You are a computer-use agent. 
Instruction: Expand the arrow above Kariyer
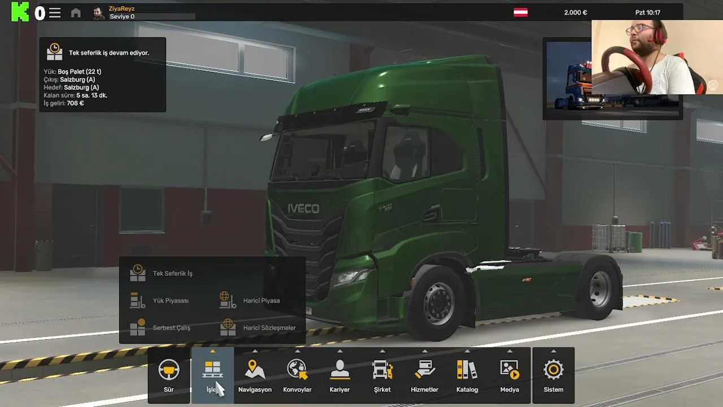point(339,351)
